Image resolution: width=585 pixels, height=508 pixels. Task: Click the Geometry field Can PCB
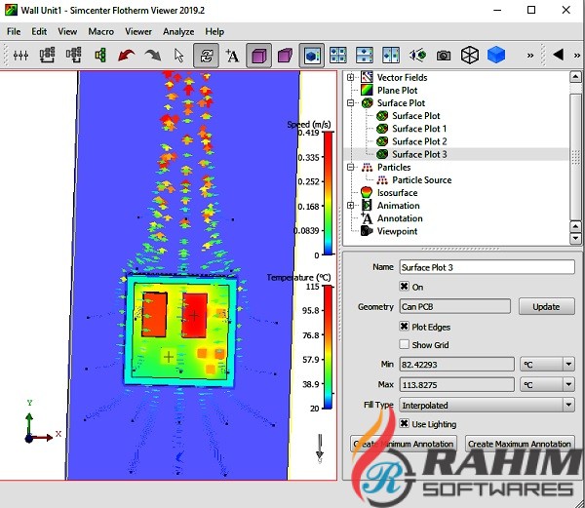pyautogui.click(x=454, y=306)
